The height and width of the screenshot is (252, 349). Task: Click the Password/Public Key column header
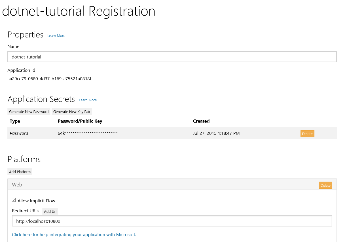[x=80, y=121]
